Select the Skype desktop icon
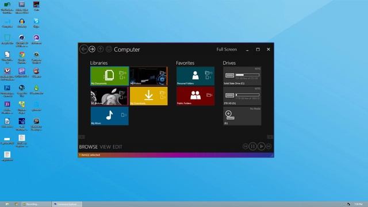This screenshot has height=207, width=368. tap(36, 23)
